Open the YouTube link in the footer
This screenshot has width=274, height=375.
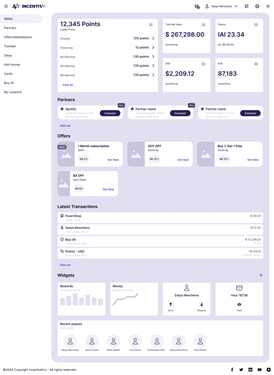click(259, 370)
